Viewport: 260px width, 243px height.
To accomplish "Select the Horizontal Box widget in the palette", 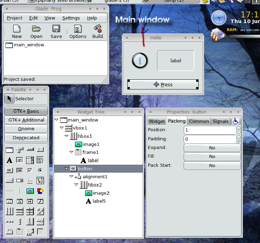I will [9, 211].
